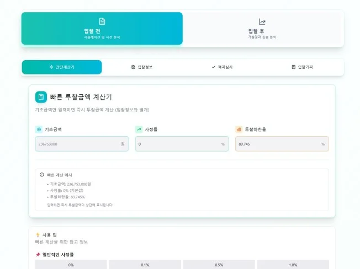The height and width of the screenshot is (269, 360).
Task: Select the 0.5% preset rate button
Action: point(219,265)
